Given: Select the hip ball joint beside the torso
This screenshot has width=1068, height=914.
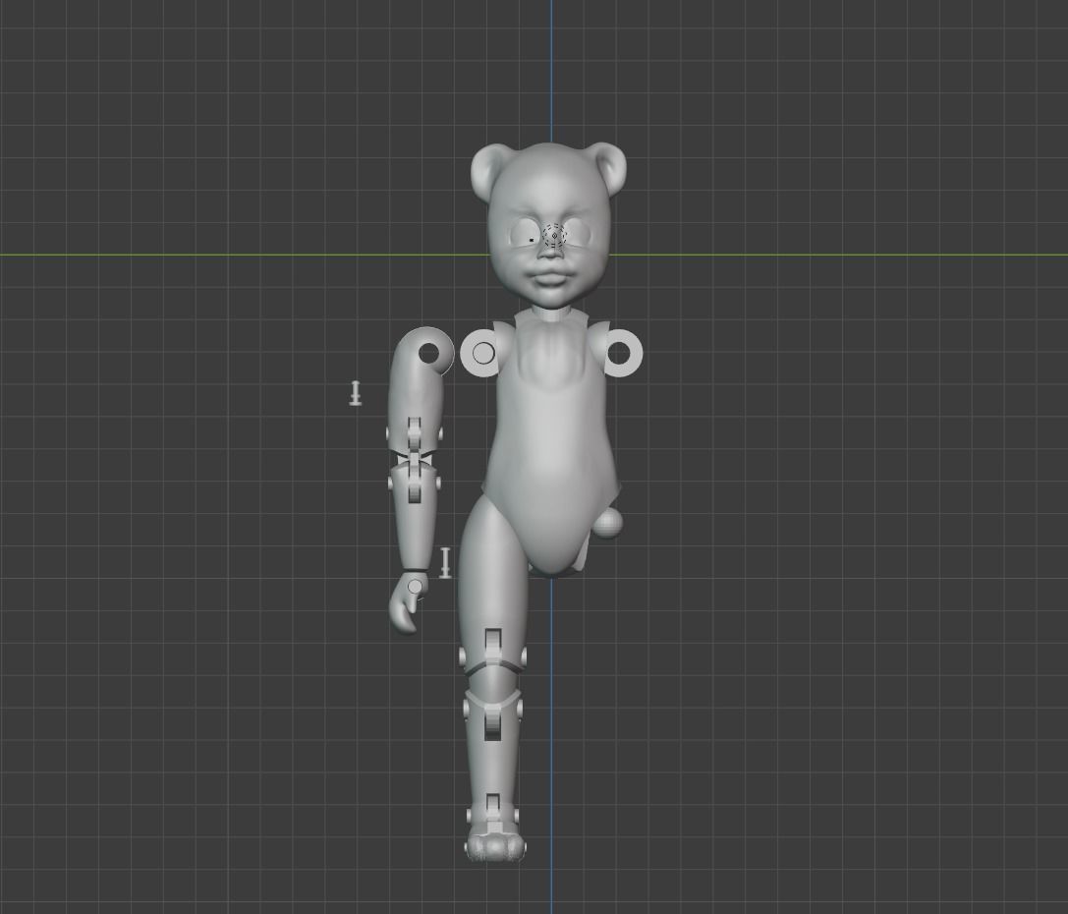Looking at the screenshot, I should [609, 523].
